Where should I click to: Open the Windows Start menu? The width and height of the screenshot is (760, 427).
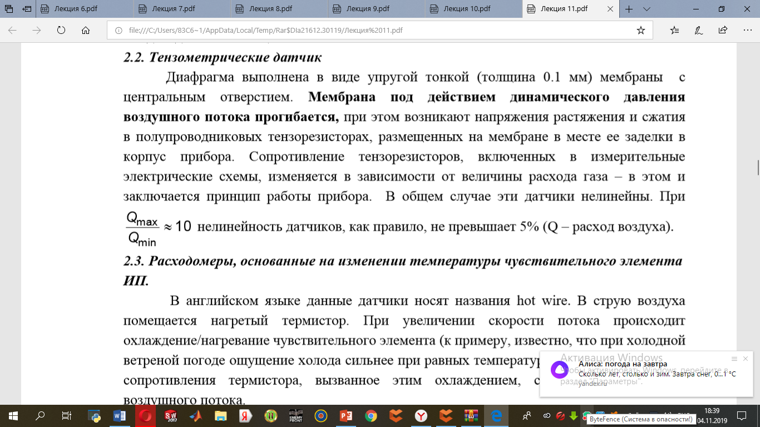[13, 415]
